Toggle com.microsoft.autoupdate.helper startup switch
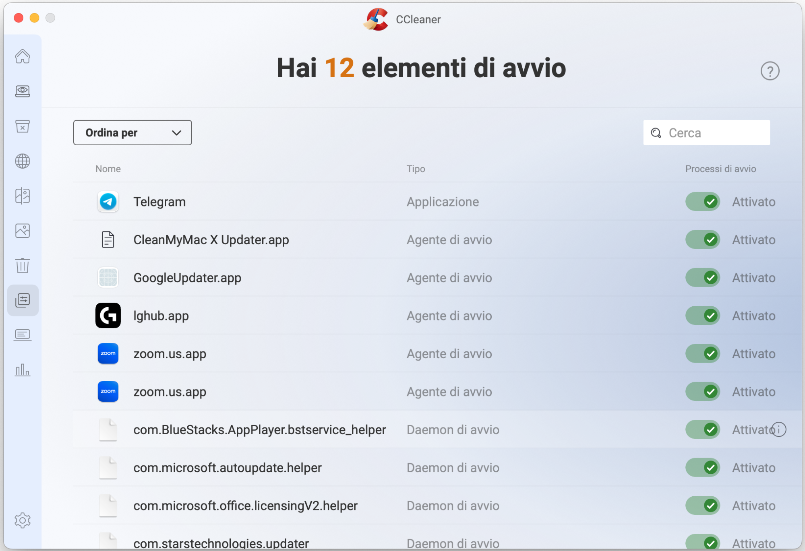 click(x=703, y=468)
